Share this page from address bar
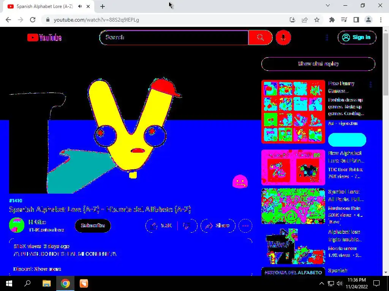Screen dimensions: 389x291 305,20
